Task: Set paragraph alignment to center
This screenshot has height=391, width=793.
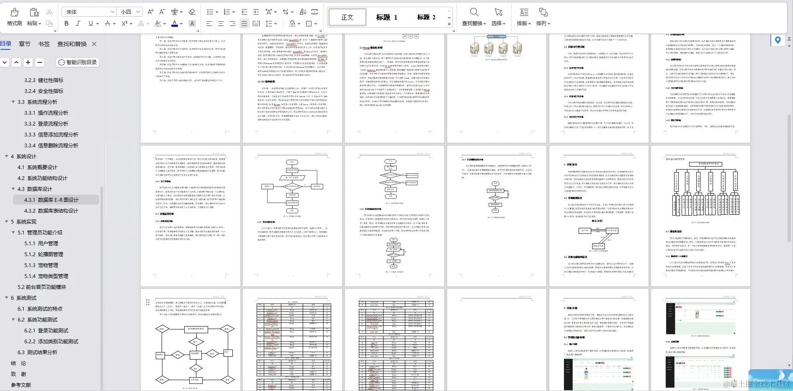Action: [221, 23]
